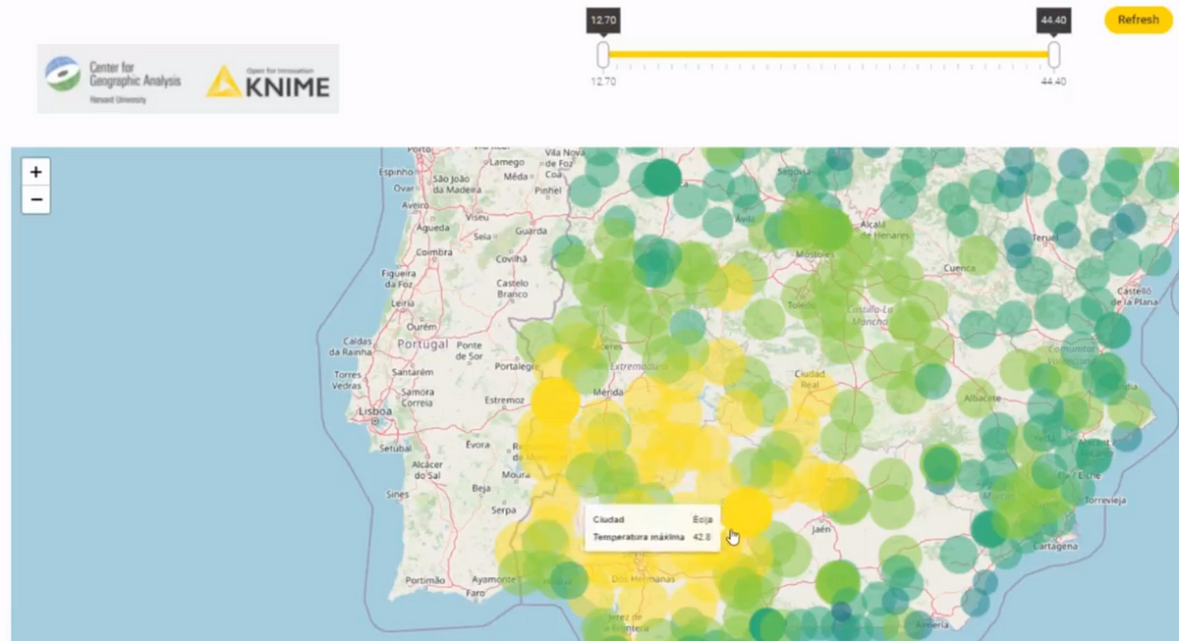Click the Refresh button
Viewport: 1179px width, 641px height.
tap(1138, 20)
